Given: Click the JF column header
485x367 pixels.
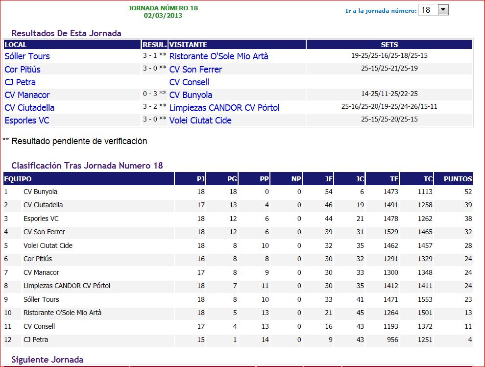Looking at the screenshot, I should click(x=318, y=179).
